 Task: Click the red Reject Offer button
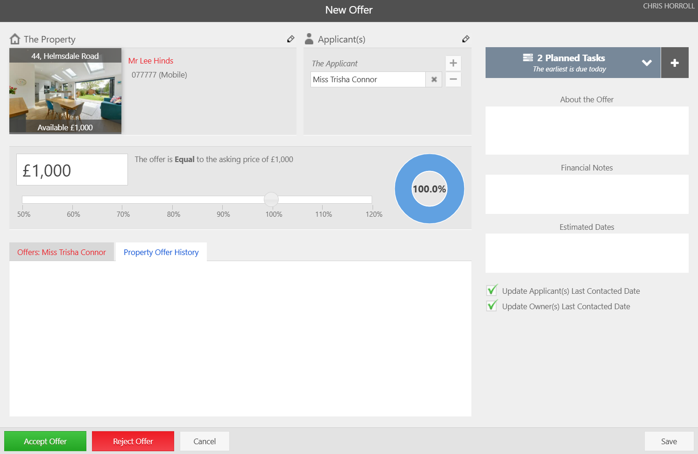point(133,441)
